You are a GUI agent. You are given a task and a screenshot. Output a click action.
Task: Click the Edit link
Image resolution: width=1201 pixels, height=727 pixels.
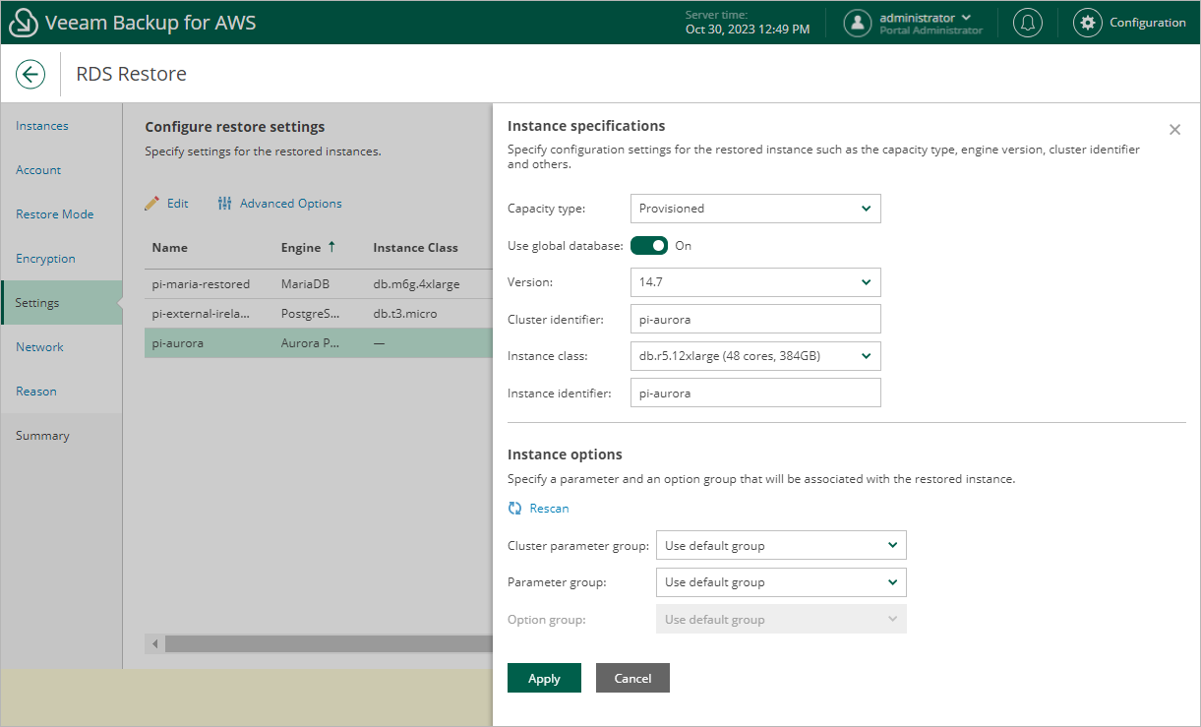[x=177, y=204]
